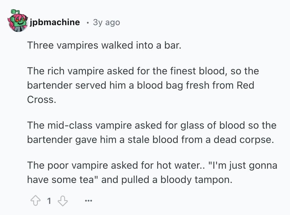Screen dimensions: 290x215
Task: Click the word "rich" in the comment
Action: tap(56, 71)
